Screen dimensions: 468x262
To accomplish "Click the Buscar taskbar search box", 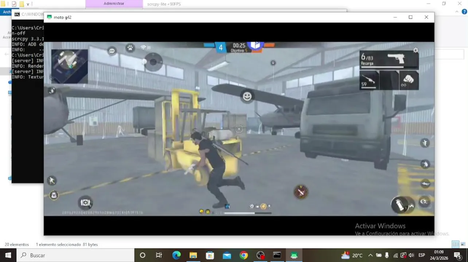I will (x=75, y=255).
